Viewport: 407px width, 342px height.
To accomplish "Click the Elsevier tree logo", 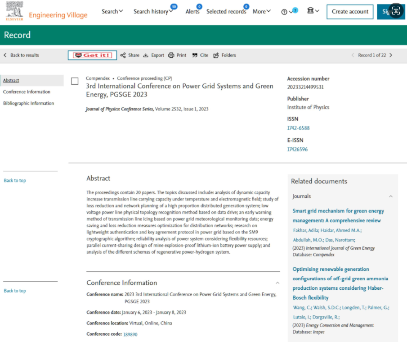I will (14, 11).
